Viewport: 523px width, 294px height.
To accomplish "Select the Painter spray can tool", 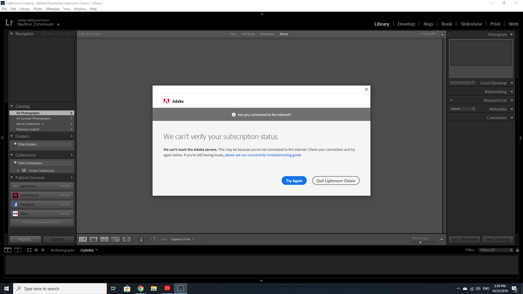I will (141, 240).
